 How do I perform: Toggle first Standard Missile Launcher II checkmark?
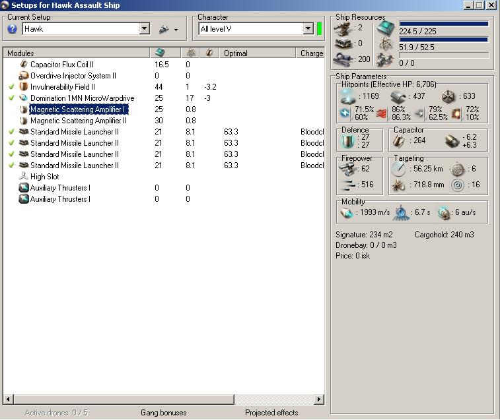pos(11,131)
